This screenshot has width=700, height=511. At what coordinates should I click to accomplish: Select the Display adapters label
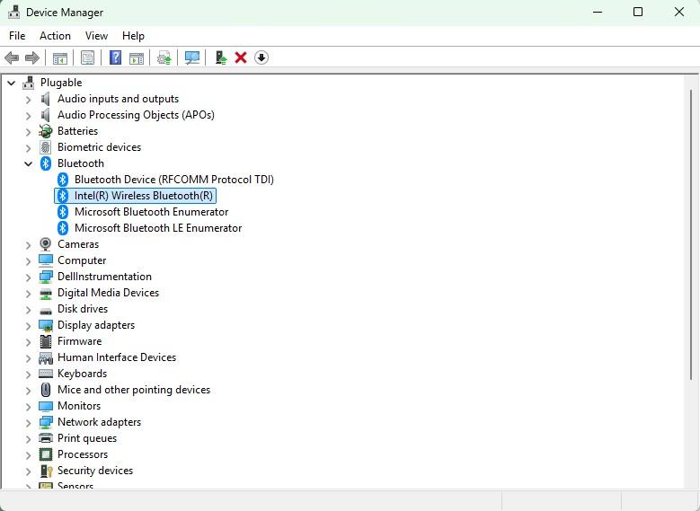96,325
